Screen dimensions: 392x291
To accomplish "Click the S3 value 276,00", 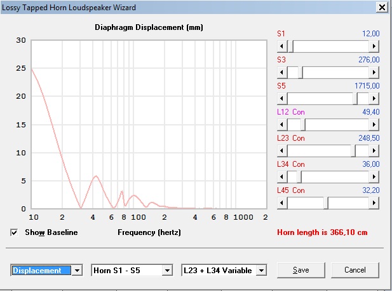I will coord(369,60).
